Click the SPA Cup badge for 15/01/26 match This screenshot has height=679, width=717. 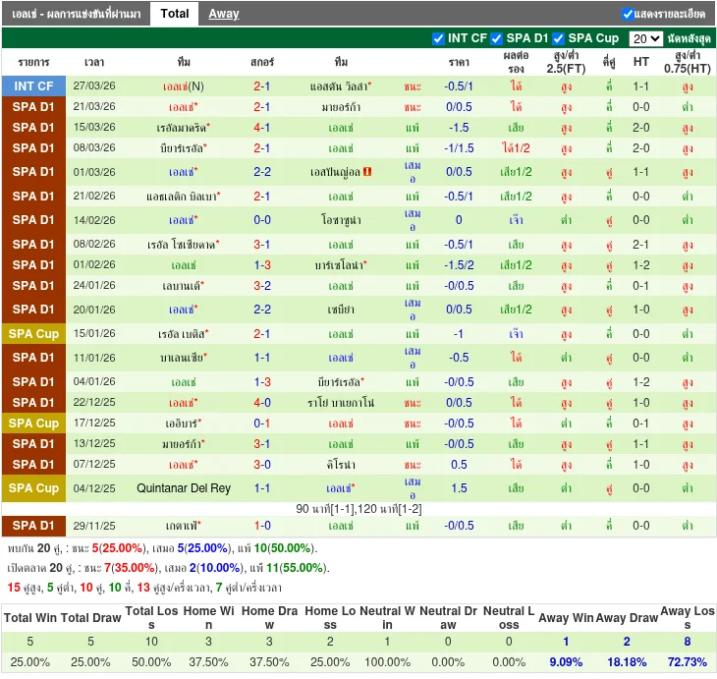[x=33, y=334]
